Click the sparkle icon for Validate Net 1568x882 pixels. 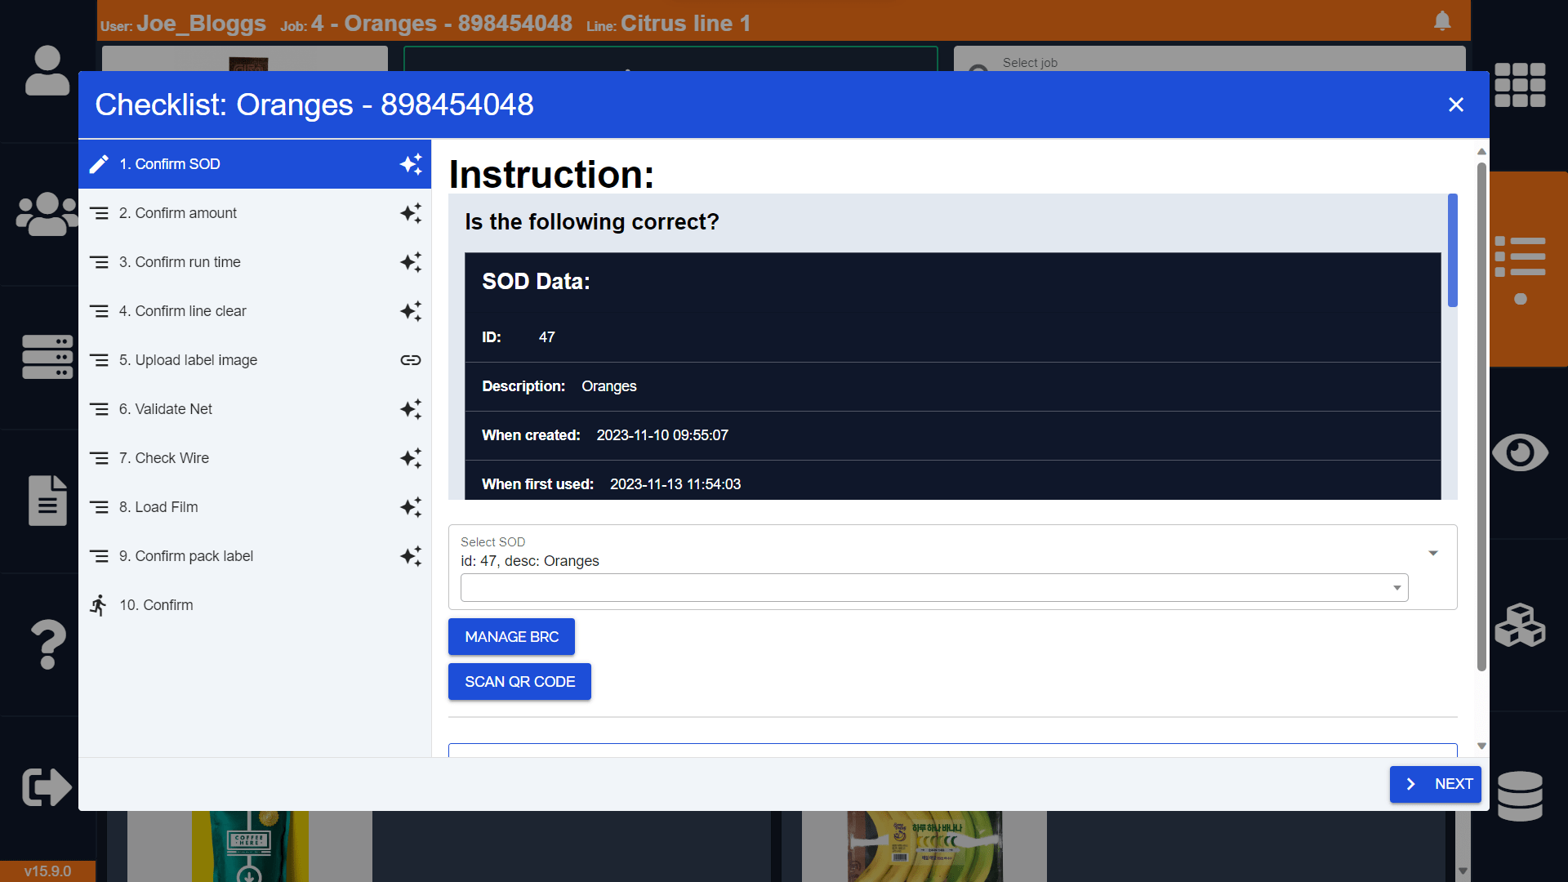point(411,409)
